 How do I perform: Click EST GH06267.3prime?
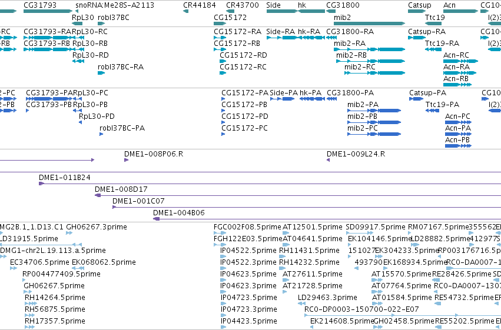point(97,227)
